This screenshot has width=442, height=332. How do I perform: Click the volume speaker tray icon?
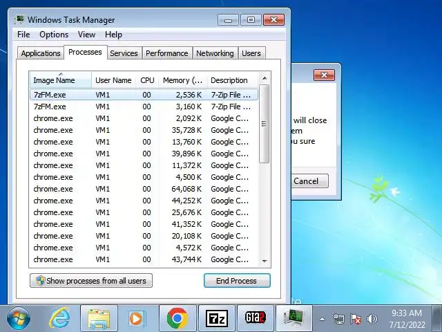[x=372, y=320]
